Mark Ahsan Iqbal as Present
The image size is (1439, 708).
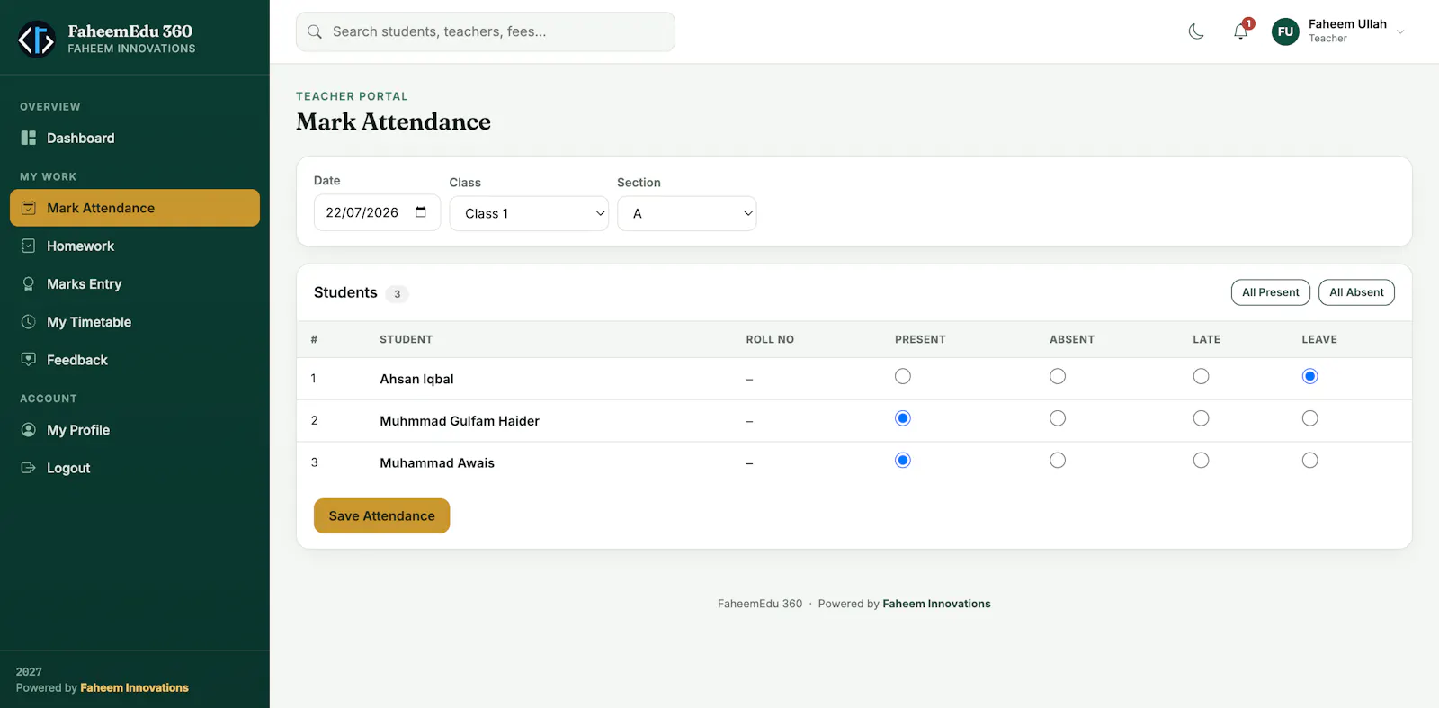point(903,376)
